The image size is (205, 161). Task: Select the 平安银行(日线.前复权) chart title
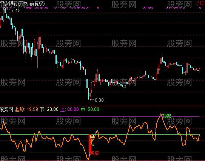(x=22, y=3)
